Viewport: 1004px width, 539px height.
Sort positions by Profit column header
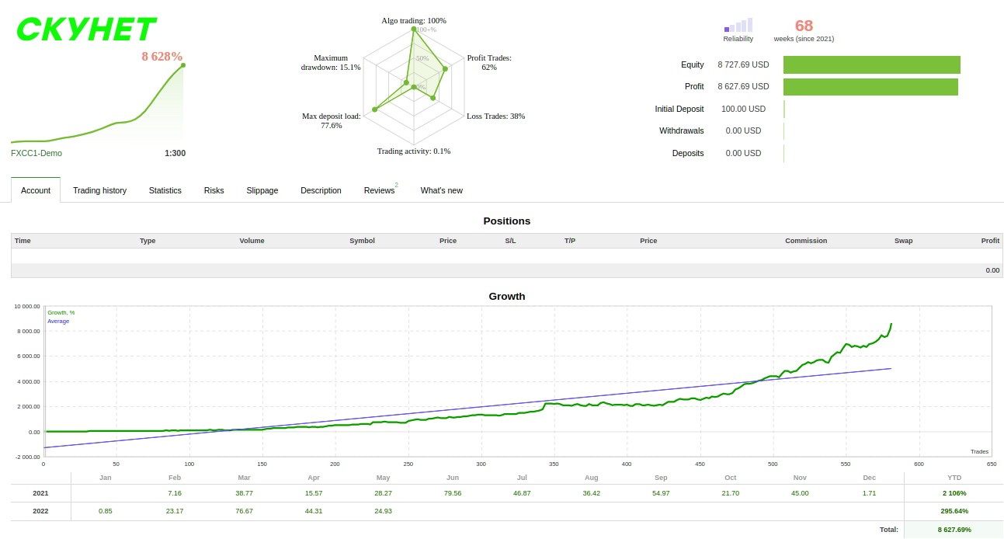(x=990, y=241)
